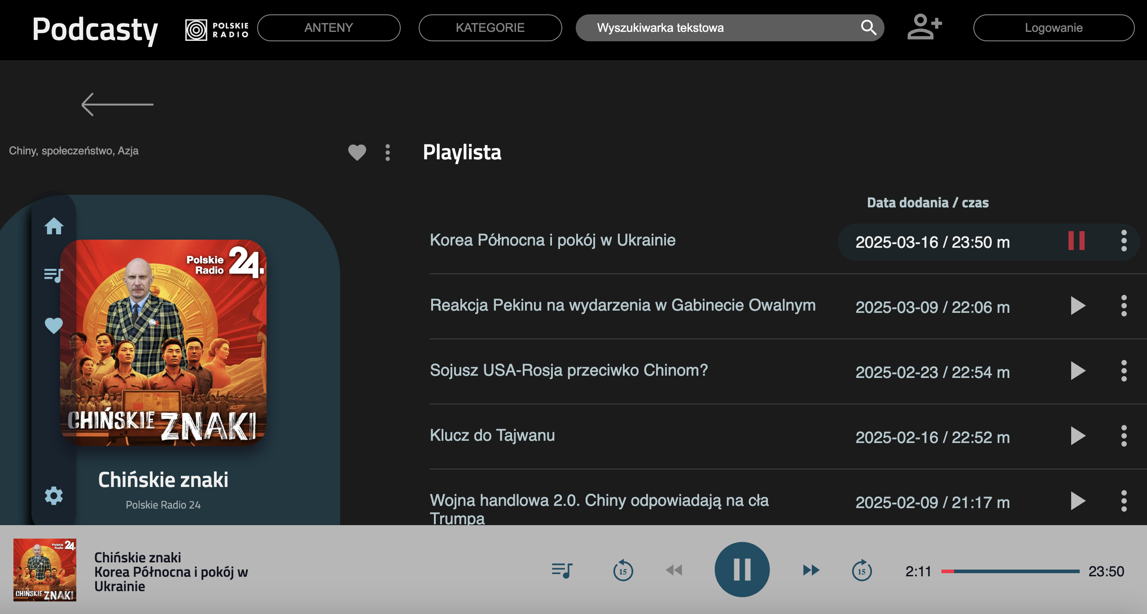This screenshot has height=614, width=1147.
Task: Open favorites via sidebar heart icon
Action: tap(54, 325)
